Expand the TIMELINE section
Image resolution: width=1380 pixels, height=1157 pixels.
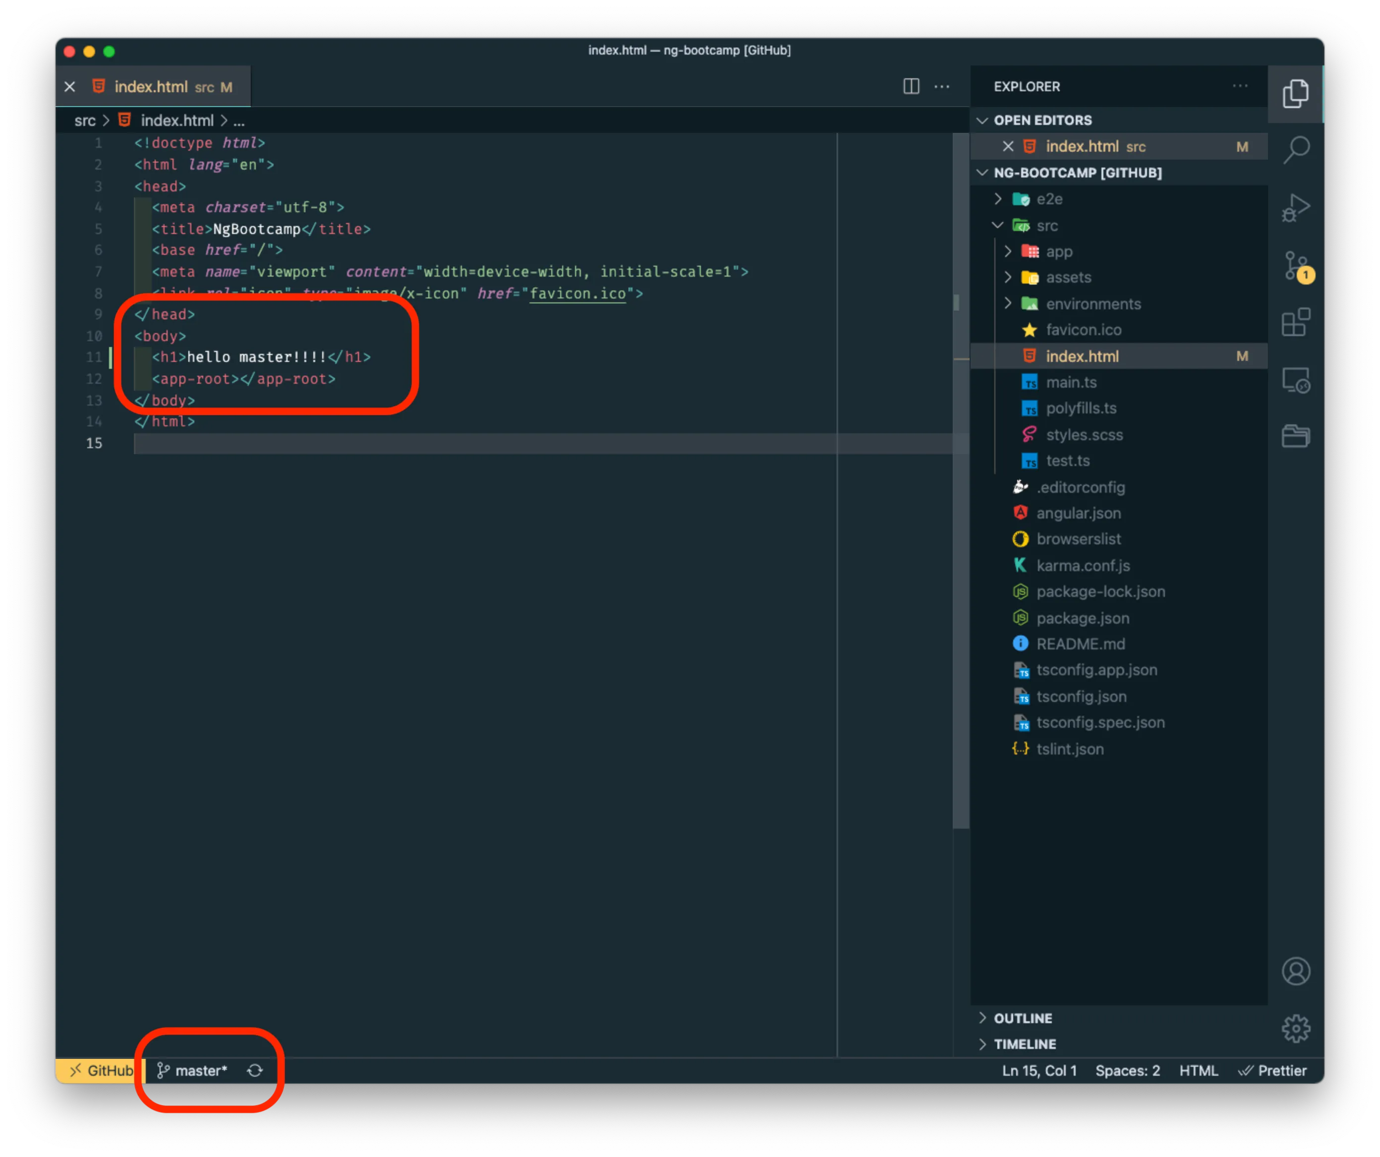point(1118,1044)
